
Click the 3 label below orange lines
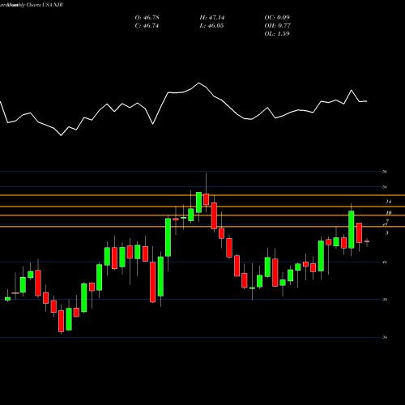pyautogui.click(x=387, y=232)
